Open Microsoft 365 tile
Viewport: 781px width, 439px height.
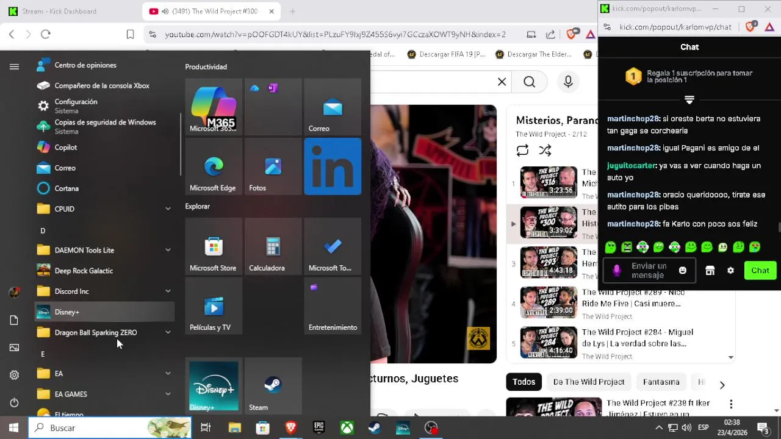tap(214, 107)
